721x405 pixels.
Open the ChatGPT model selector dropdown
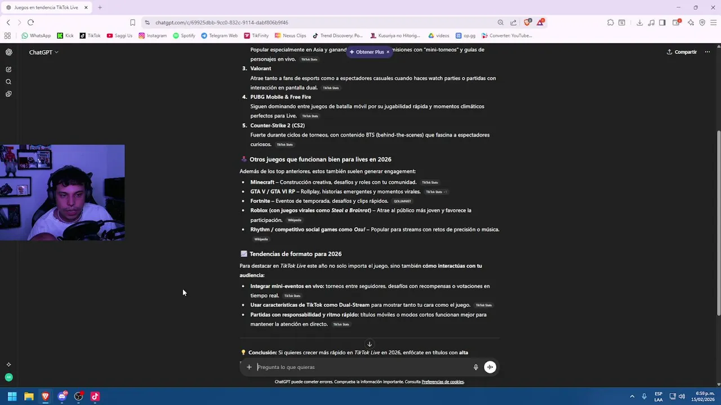point(43,52)
